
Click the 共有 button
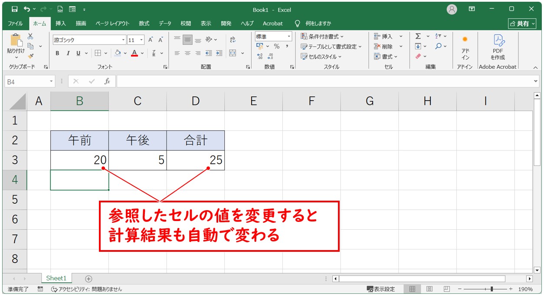tap(522, 23)
